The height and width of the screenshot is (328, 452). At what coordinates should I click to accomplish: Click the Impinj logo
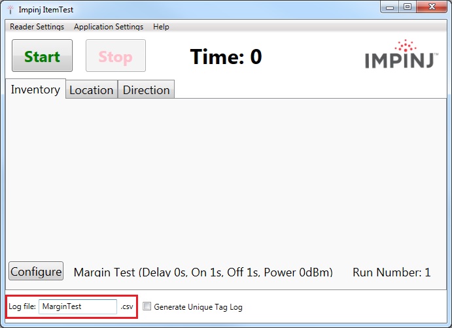pyautogui.click(x=402, y=54)
